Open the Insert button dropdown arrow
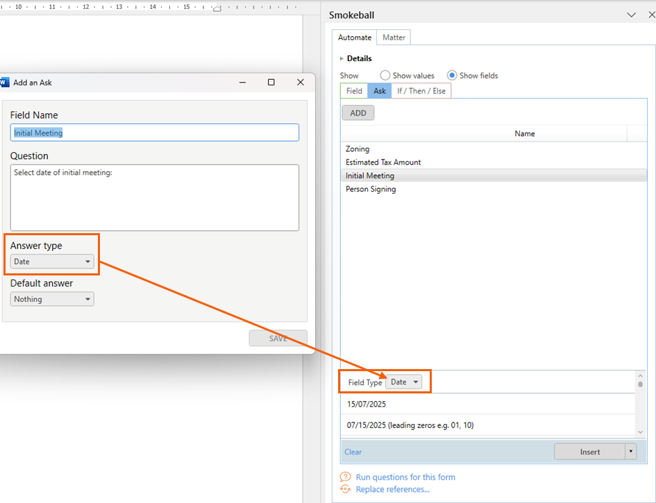 pyautogui.click(x=630, y=452)
